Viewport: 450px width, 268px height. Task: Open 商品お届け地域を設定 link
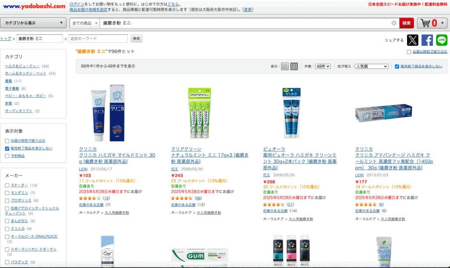click(x=88, y=10)
